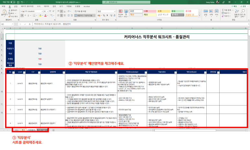Viewport: 250px width, 150px height.
Task: Select the 좋음 cell style
Action: click(178, 11)
